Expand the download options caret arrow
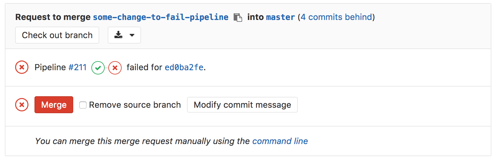Screen dimensions: 495x161 click(x=132, y=35)
